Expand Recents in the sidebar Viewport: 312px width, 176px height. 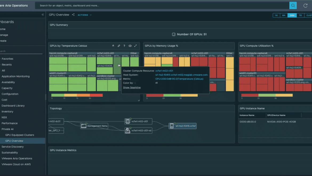pos(7,65)
